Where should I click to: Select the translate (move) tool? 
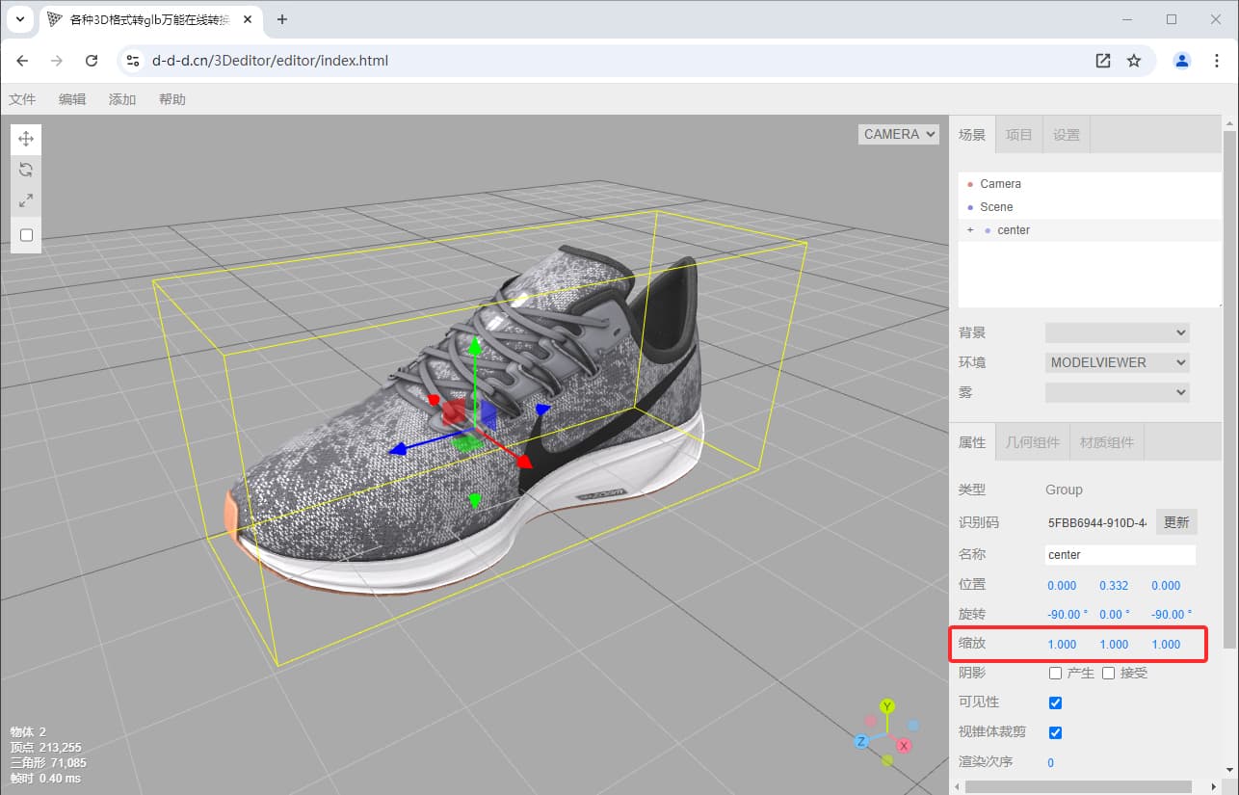[26, 139]
